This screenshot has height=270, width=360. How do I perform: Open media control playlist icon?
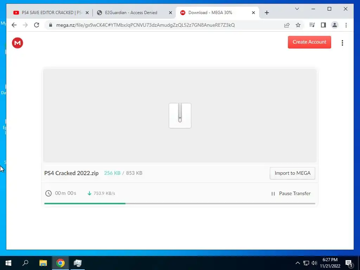click(x=312, y=25)
